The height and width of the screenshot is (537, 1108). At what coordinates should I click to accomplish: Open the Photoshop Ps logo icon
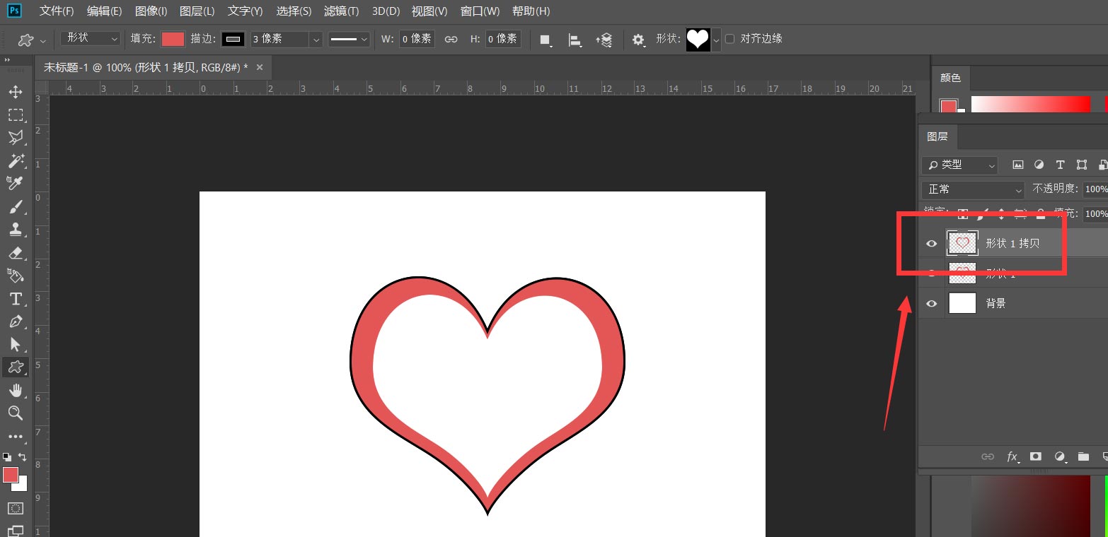pos(14,11)
